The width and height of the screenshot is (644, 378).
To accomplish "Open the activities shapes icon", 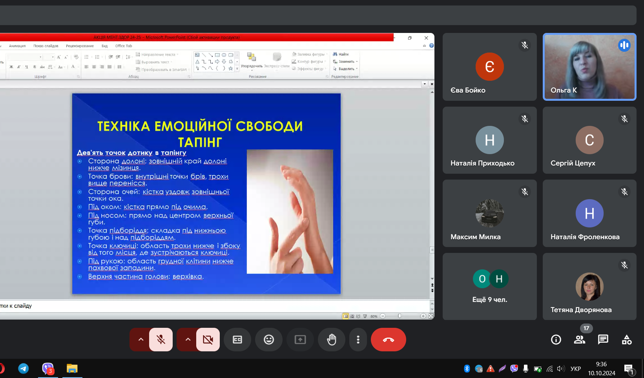I will click(x=627, y=340).
